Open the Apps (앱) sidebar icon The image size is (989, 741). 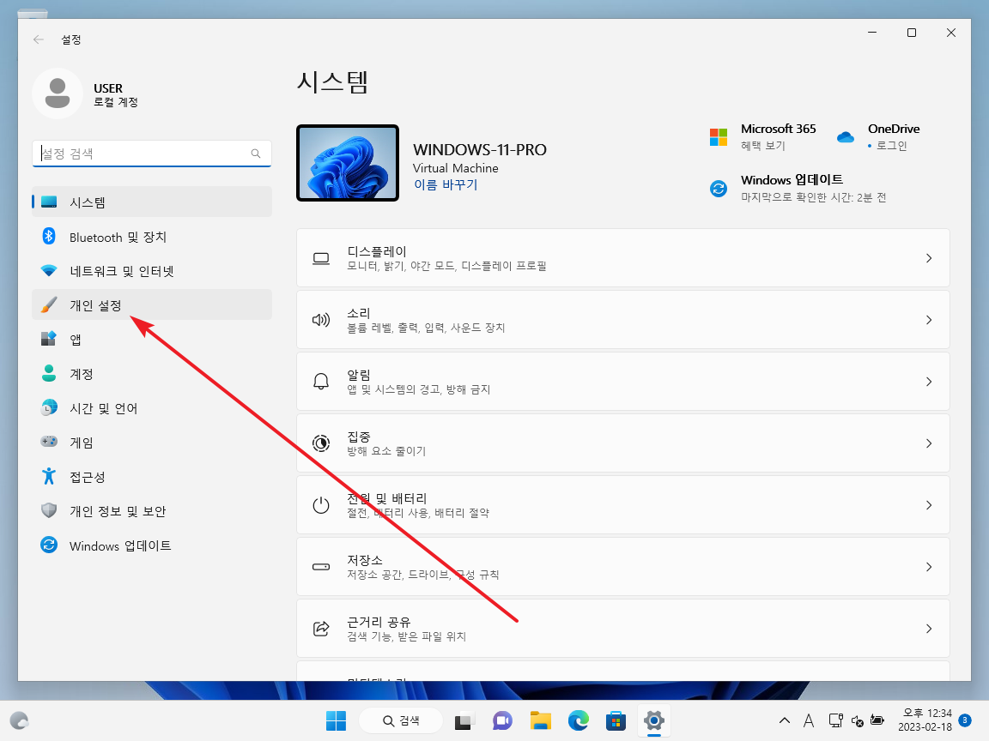50,340
